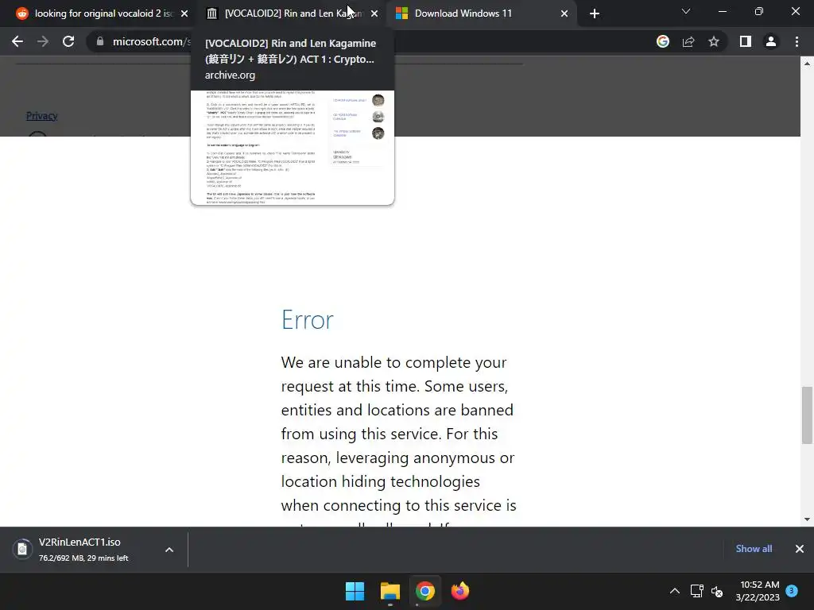Close the Download Windows 11 tab

[564, 14]
